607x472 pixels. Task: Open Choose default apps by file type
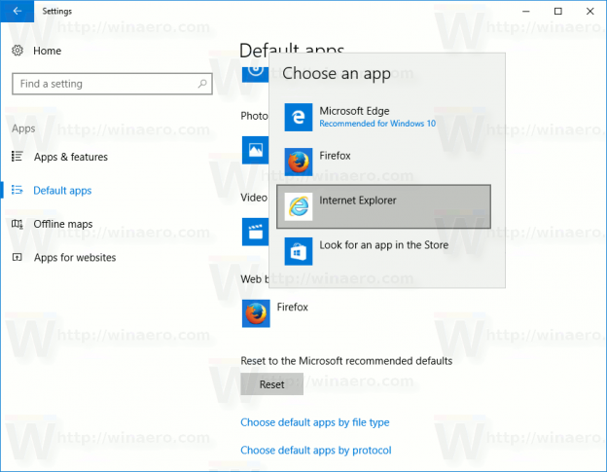pyautogui.click(x=314, y=422)
